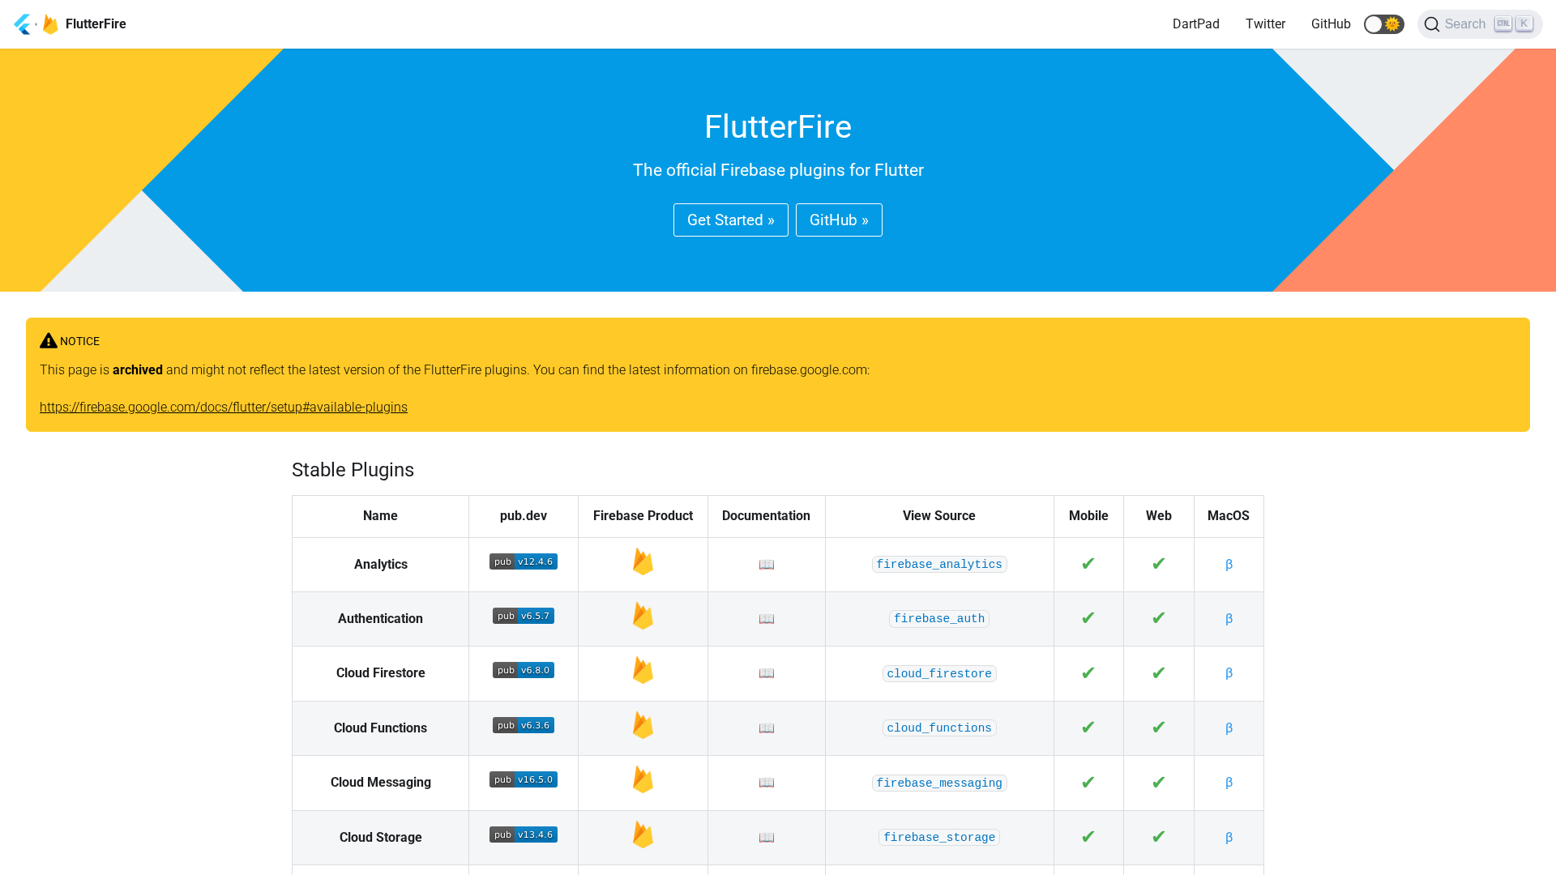This screenshot has height=875, width=1556.
Task: Click the GitHub » hero button
Action: point(839,220)
